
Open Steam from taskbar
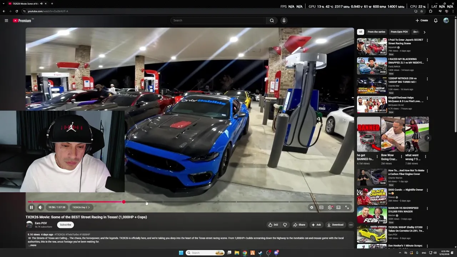(260, 253)
